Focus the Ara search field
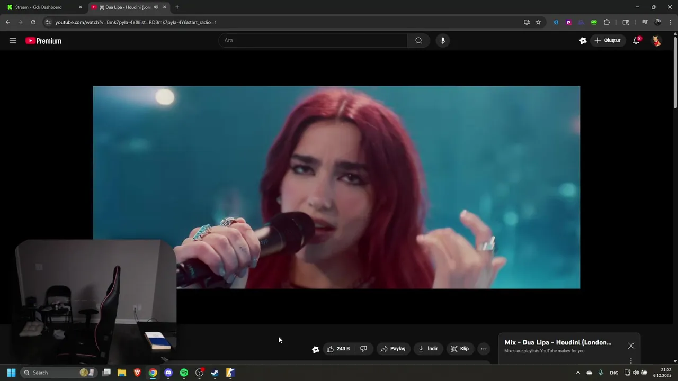This screenshot has height=381, width=678. coord(313,40)
